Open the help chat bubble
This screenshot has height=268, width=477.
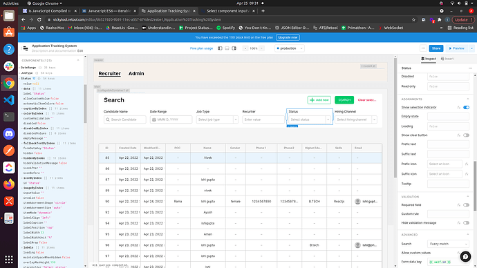point(465,257)
